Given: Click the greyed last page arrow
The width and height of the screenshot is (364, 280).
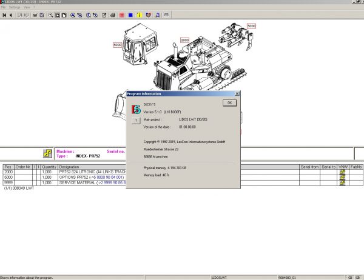Looking at the screenshot, I should 26,15.
